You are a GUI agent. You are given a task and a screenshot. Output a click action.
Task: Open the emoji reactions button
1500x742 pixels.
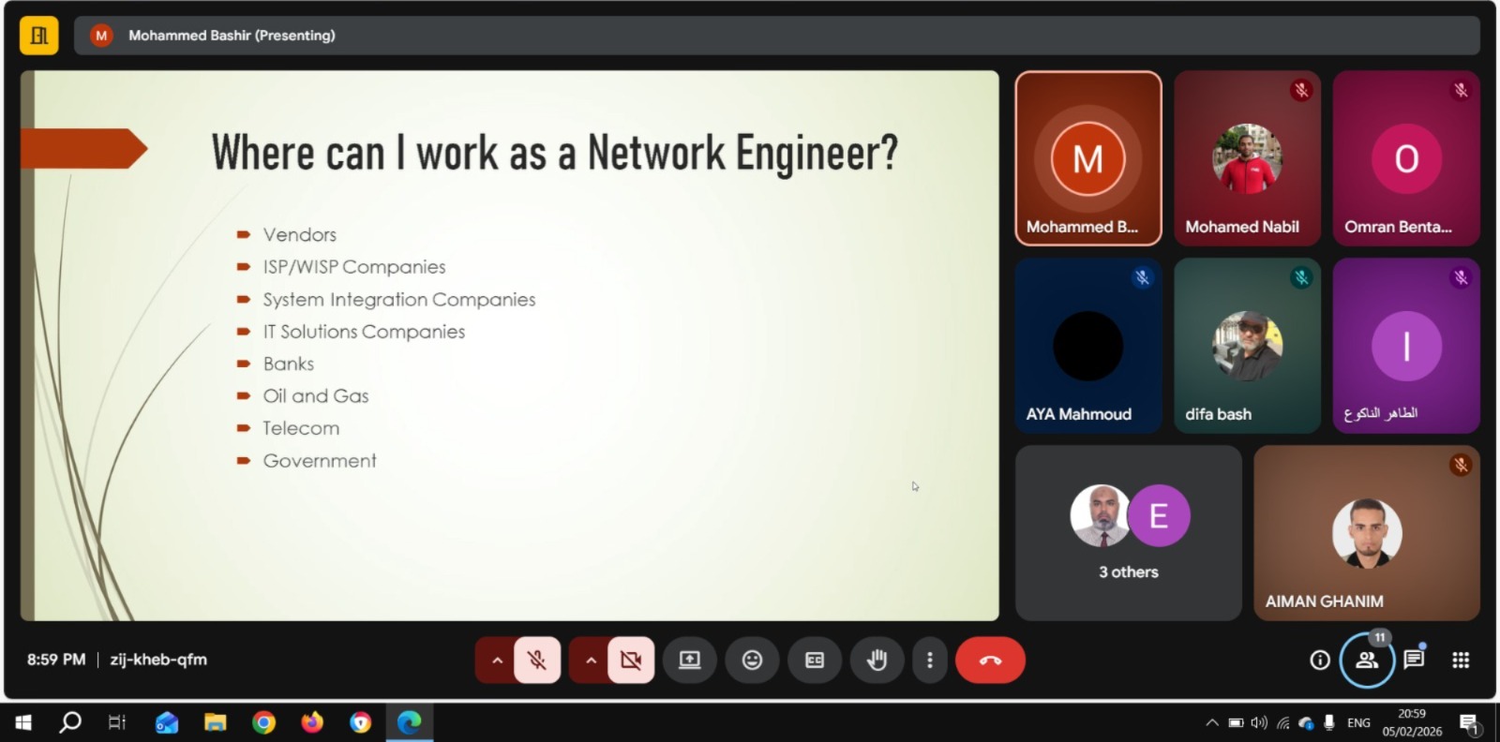[x=752, y=660]
